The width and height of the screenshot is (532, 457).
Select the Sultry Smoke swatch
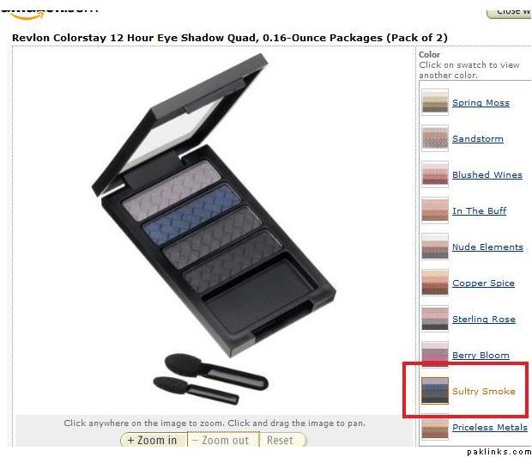click(435, 391)
